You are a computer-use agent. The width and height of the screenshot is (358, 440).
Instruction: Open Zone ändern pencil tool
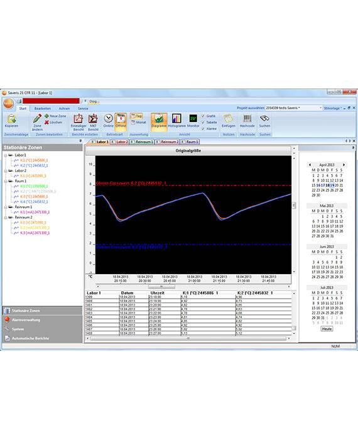(x=37, y=118)
